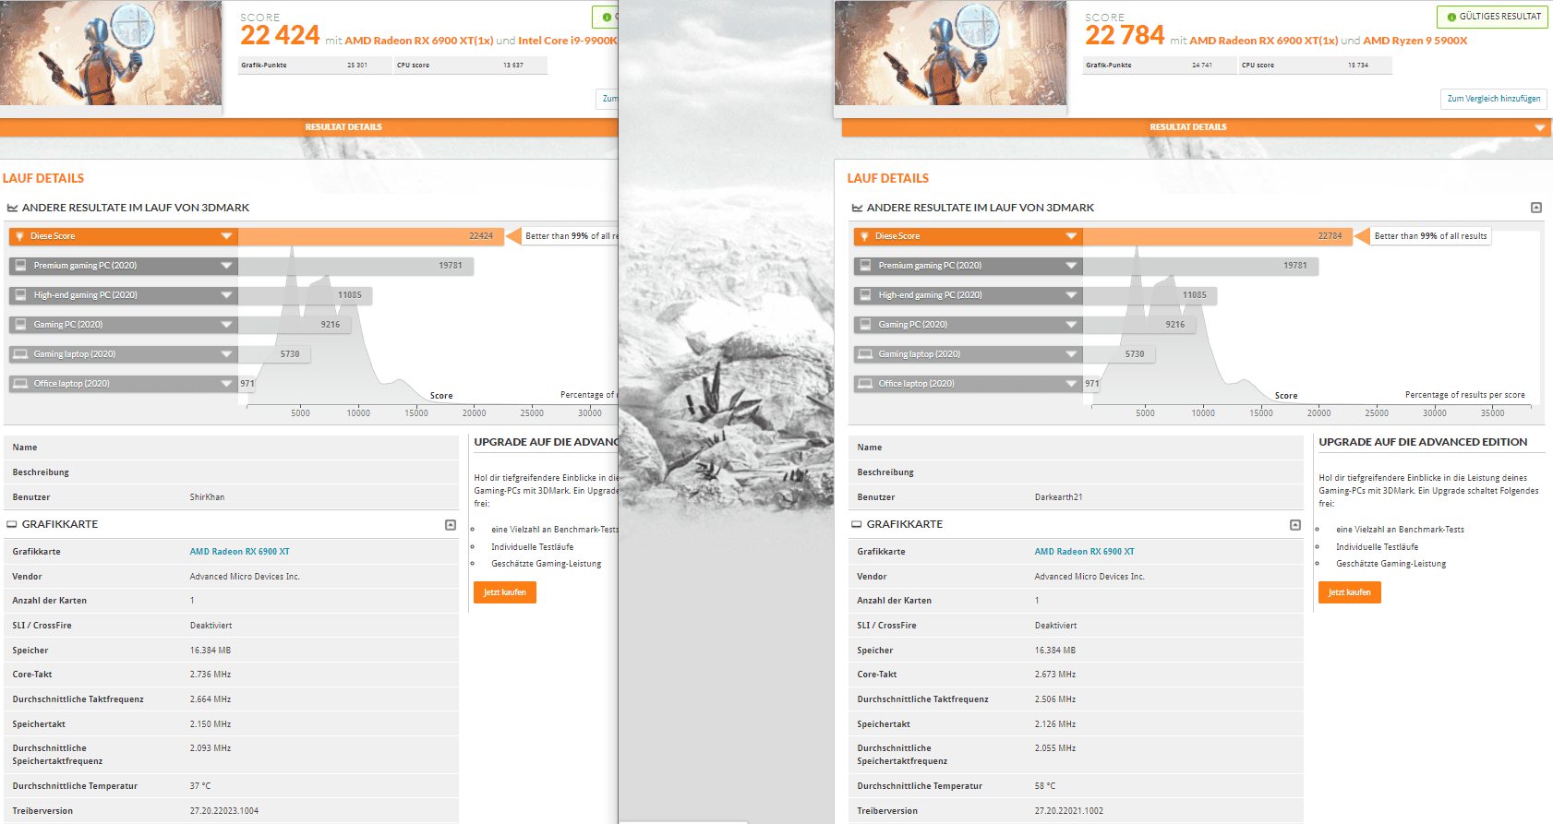The image size is (1553, 824).
Task: Click the orange 22784 score bar
Action: pyautogui.click(x=1218, y=236)
